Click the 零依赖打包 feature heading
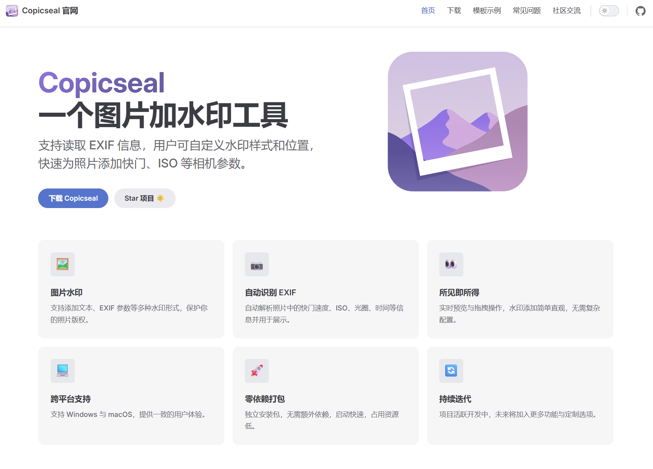Viewport: 653px width, 469px height. point(265,399)
